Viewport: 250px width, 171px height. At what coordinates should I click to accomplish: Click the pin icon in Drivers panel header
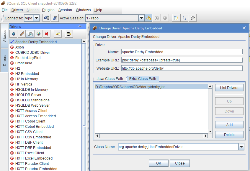80,26
